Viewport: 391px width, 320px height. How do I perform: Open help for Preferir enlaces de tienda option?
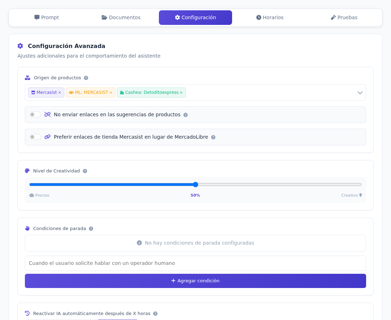pos(213,137)
